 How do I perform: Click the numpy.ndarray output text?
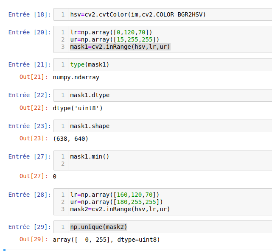76,78
